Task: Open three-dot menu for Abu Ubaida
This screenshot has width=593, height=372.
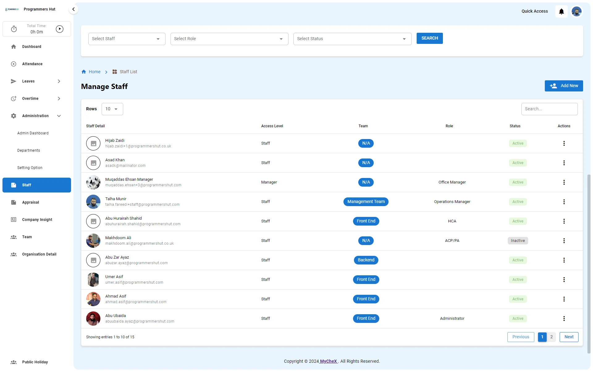Action: click(x=564, y=319)
